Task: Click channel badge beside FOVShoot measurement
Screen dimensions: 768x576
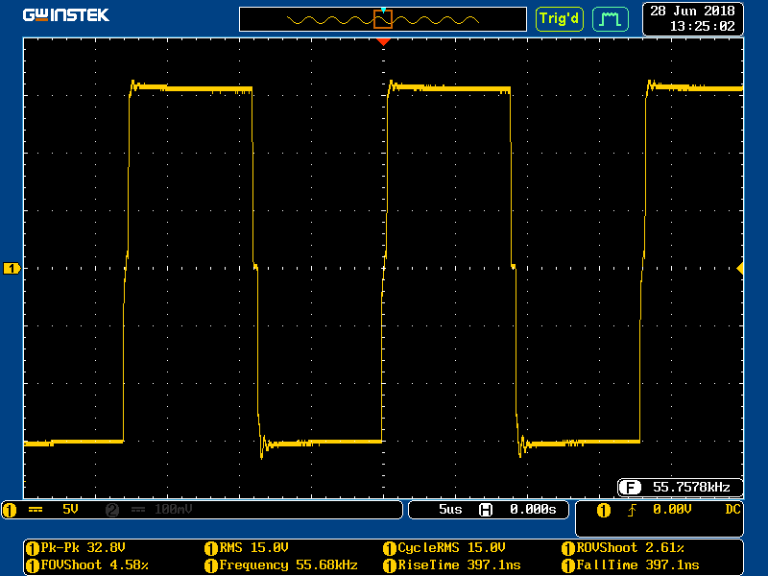Action: click(33, 565)
